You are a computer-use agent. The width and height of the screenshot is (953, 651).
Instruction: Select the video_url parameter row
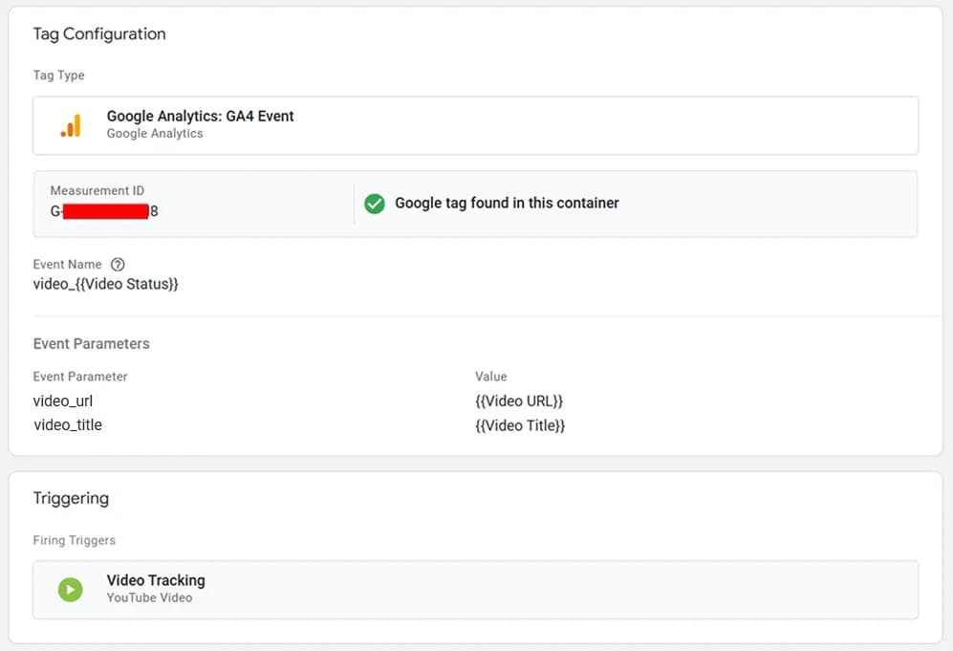(x=63, y=401)
